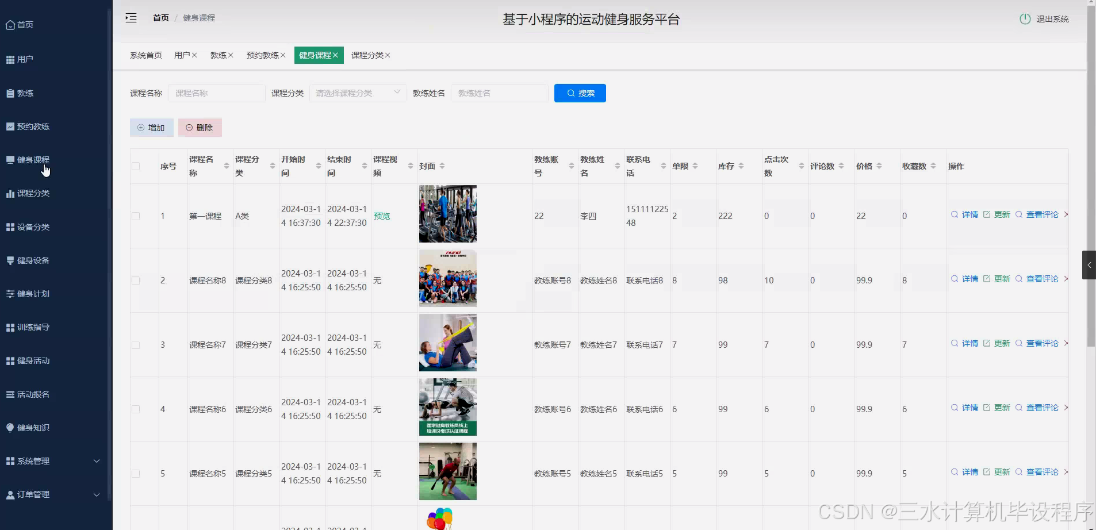
Task: Click the 删除 button
Action: (x=200, y=128)
